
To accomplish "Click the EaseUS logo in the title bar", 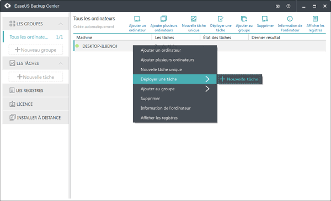I will pyautogui.click(x=8, y=6).
